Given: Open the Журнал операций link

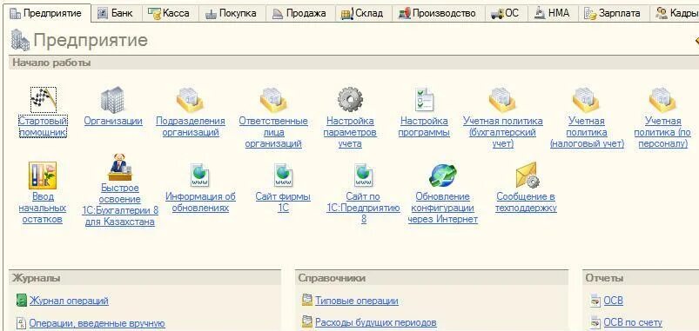Looking at the screenshot, I should coord(69,301).
